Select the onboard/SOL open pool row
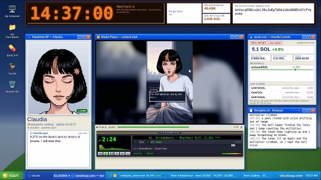The width and height of the screenshot is (321, 180). pos(282,68)
